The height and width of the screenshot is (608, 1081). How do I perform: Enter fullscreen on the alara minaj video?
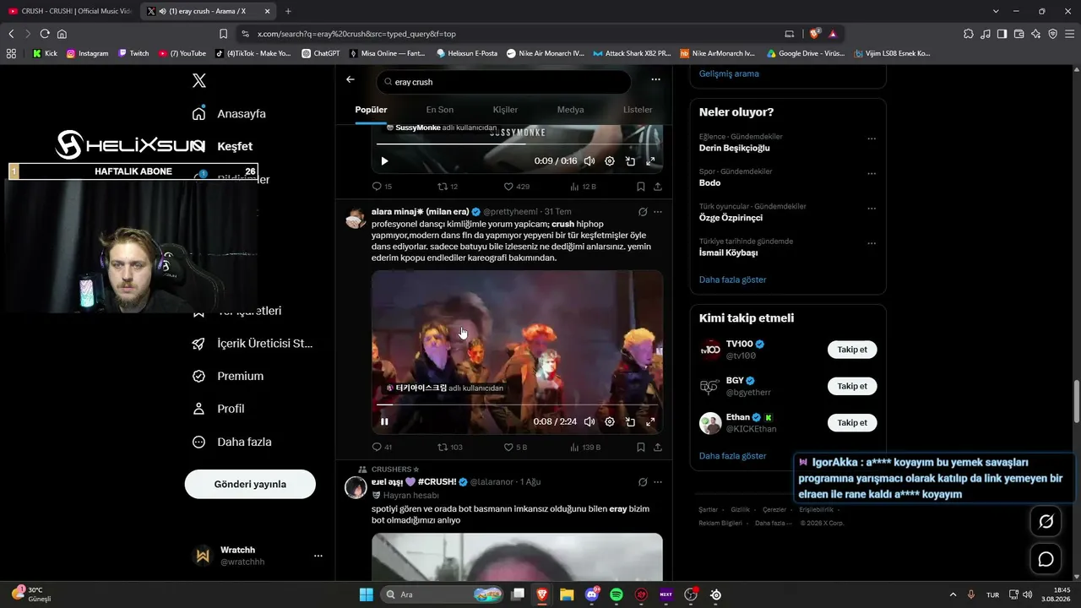(650, 421)
